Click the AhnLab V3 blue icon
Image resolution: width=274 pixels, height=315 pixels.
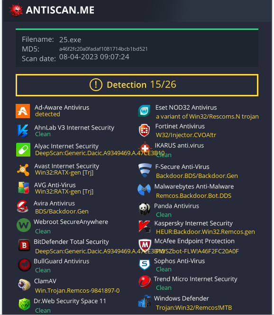pos(23,131)
